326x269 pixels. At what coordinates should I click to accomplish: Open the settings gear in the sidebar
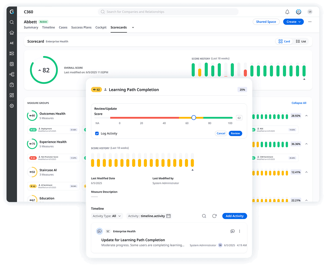12,106
